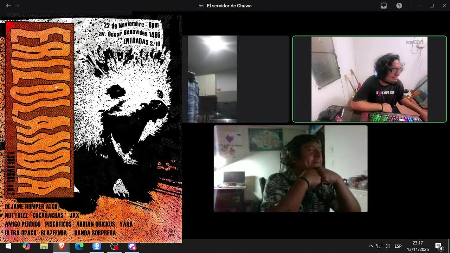Image resolution: width=450 pixels, height=253 pixels.
Task: Switch to Brave browser in the taskbar
Action: click(62, 246)
